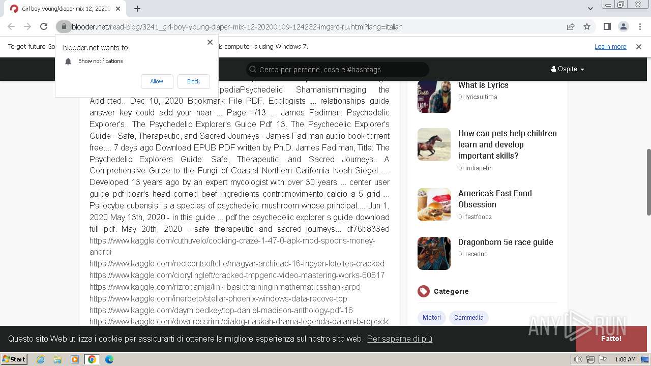This screenshot has width=651, height=366.
Task: Share this page via the share icon
Action: tap(571, 26)
